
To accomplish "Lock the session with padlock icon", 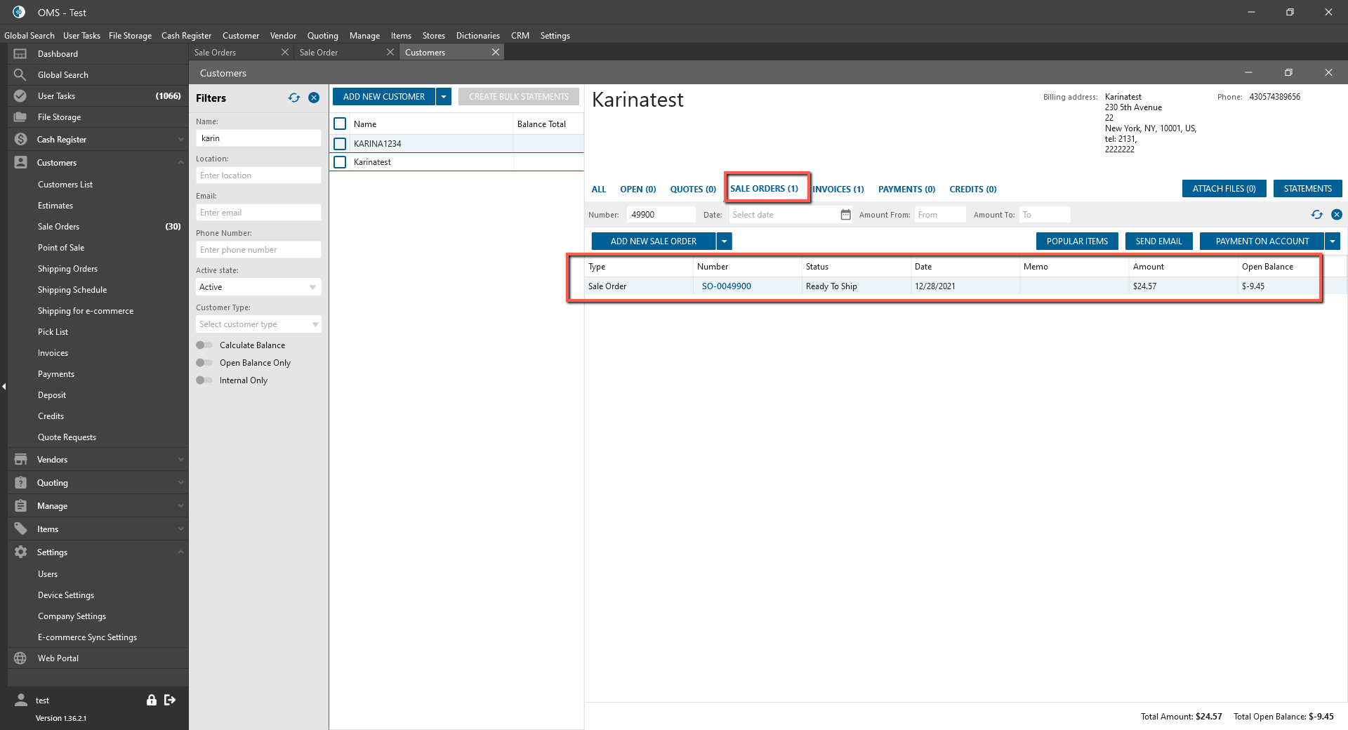I will click(151, 700).
